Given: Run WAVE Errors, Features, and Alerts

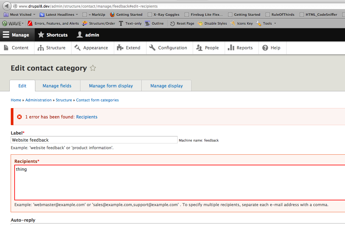Looking at the screenshot, I should (x=53, y=23).
